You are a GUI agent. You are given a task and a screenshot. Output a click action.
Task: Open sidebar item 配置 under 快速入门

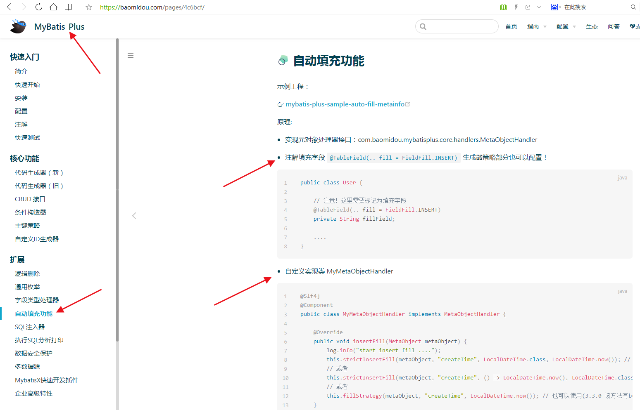[21, 111]
